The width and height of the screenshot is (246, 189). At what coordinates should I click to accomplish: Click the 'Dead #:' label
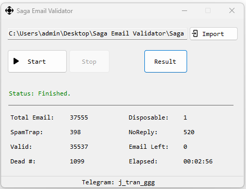click(23, 161)
